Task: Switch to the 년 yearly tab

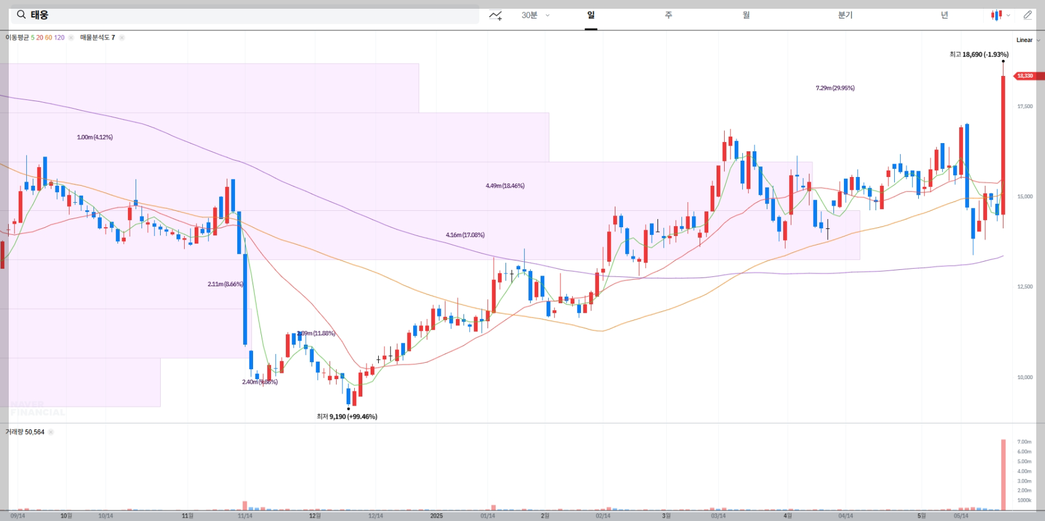Action: [x=944, y=15]
